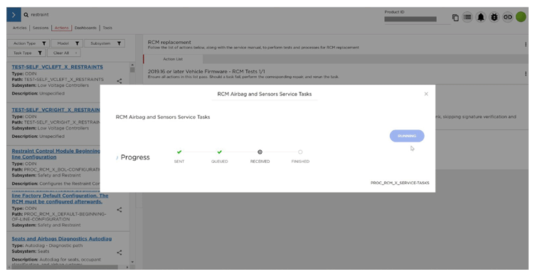Select the Actions tab
The height and width of the screenshot is (276, 535).
tap(61, 28)
